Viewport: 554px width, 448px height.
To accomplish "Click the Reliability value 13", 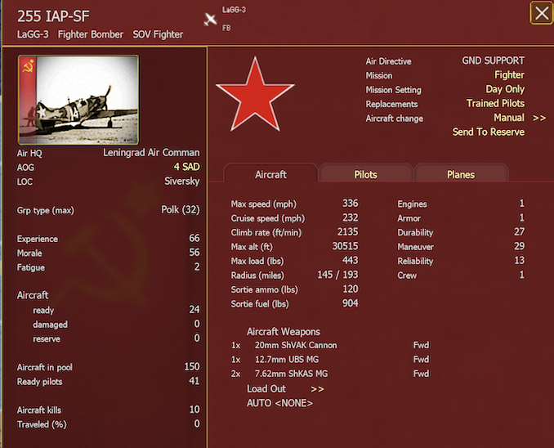I will (x=519, y=260).
